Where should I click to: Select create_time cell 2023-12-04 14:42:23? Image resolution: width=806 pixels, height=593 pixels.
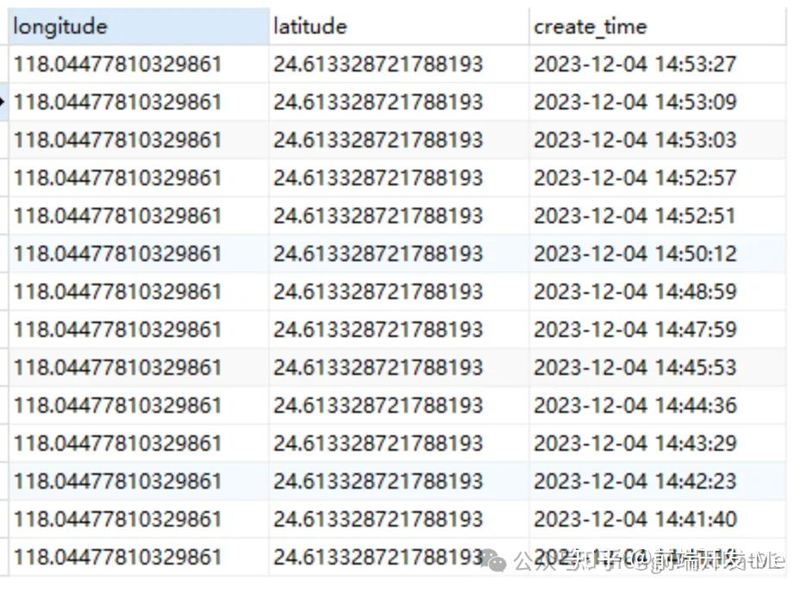coord(658,482)
